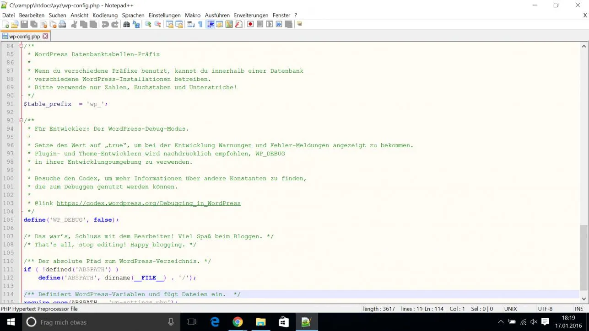This screenshot has height=331, width=589.
Task: Open the Ansicht menu
Action: click(x=79, y=15)
